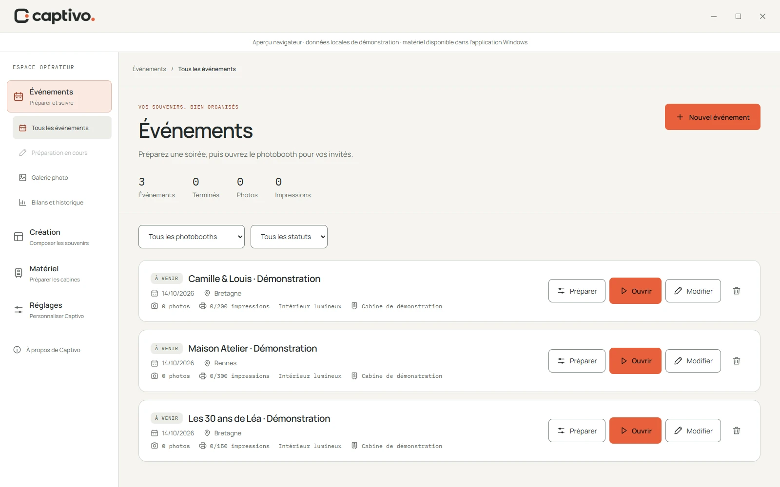This screenshot has width=780, height=487.
Task: Click the Impressions stat label
Action: click(292, 195)
